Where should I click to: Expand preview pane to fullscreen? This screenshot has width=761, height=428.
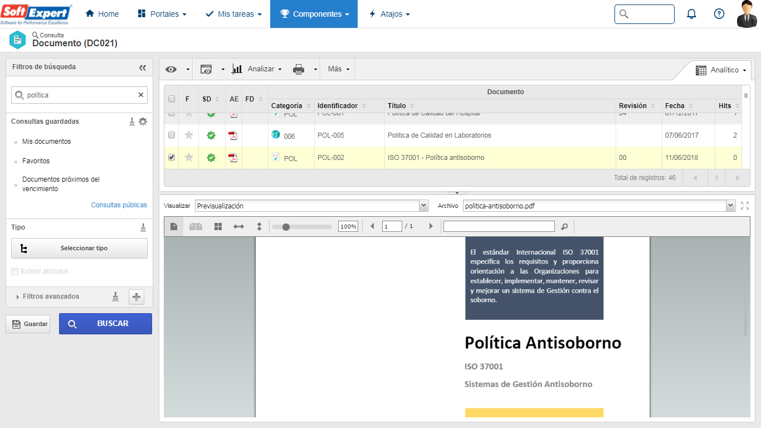point(745,206)
